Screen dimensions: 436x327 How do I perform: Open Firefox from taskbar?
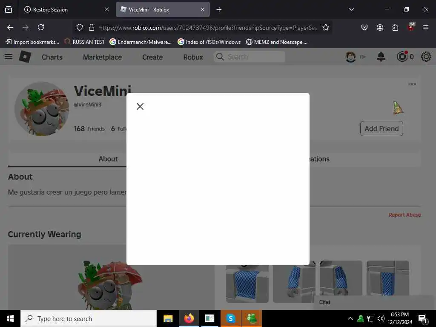click(189, 318)
